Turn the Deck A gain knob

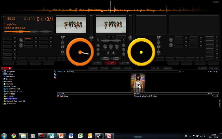[92, 38]
